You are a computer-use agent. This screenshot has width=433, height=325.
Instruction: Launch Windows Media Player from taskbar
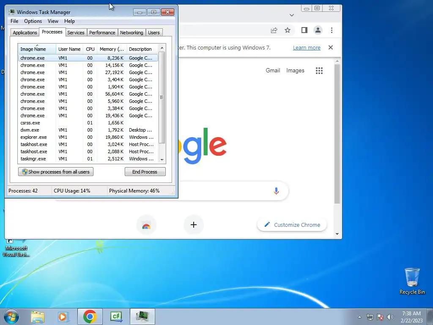[x=63, y=317]
